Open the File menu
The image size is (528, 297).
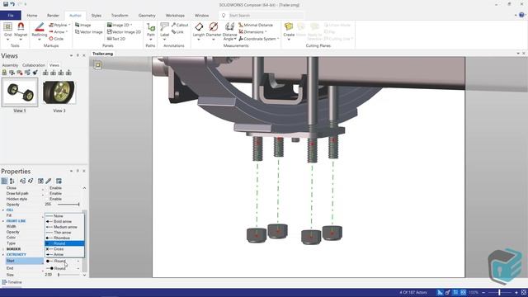click(x=11, y=15)
